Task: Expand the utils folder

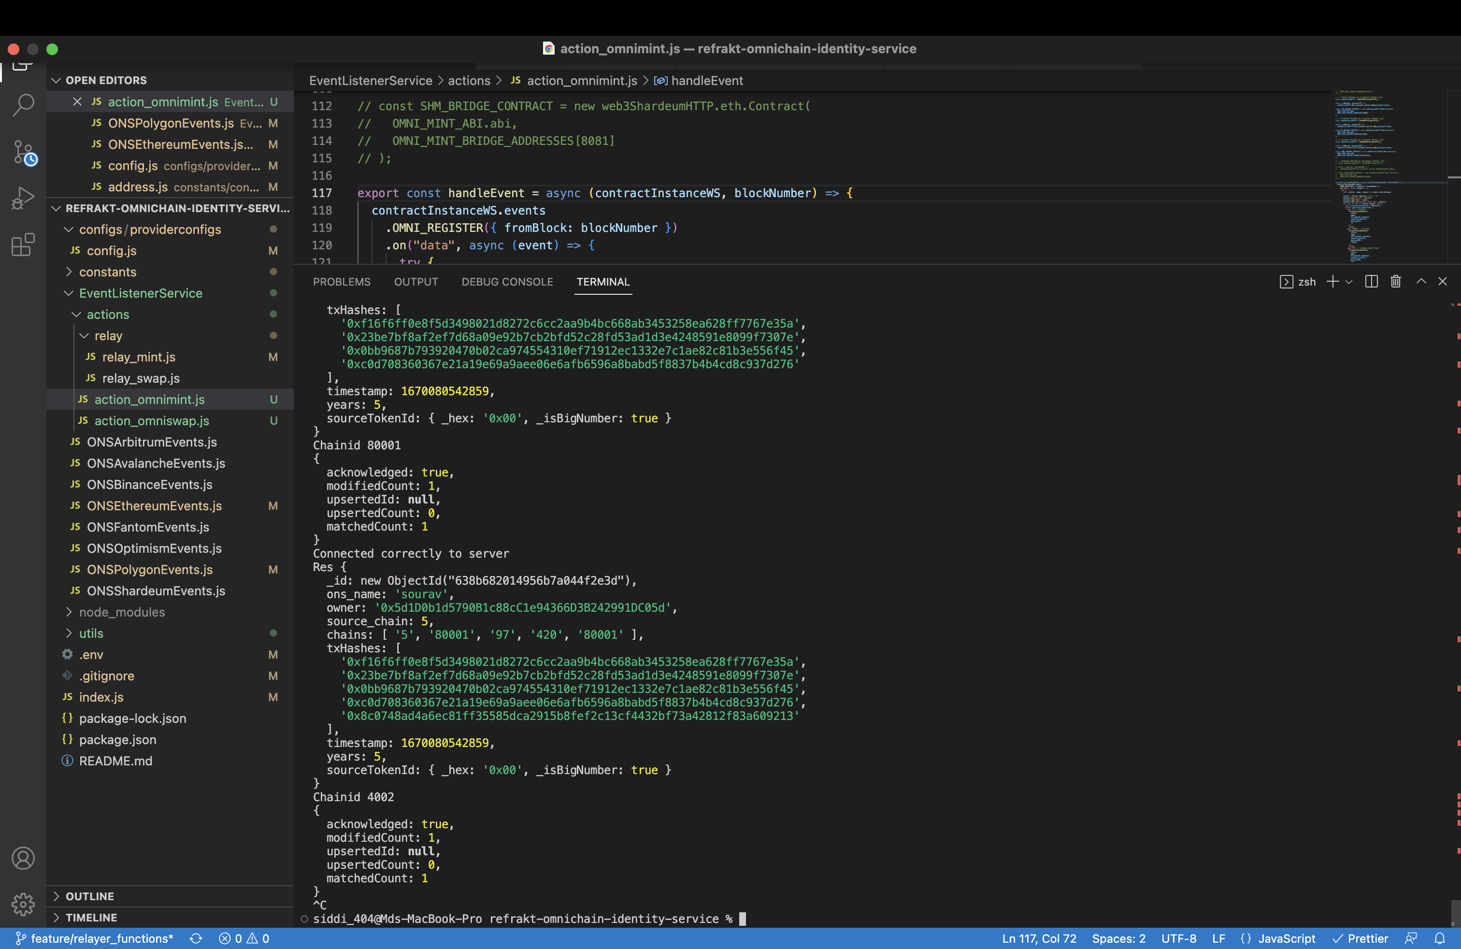Action: [170, 633]
